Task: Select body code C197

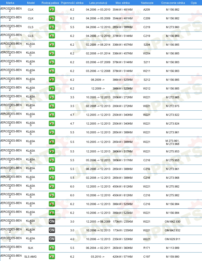Action: click(x=147, y=257)
